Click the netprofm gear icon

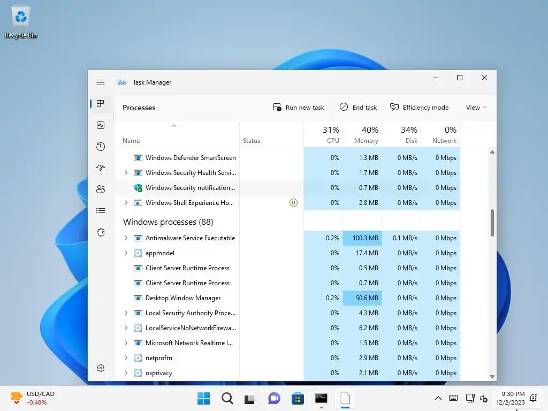point(138,358)
